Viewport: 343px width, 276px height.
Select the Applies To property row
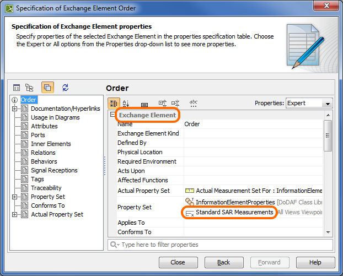pos(219,223)
